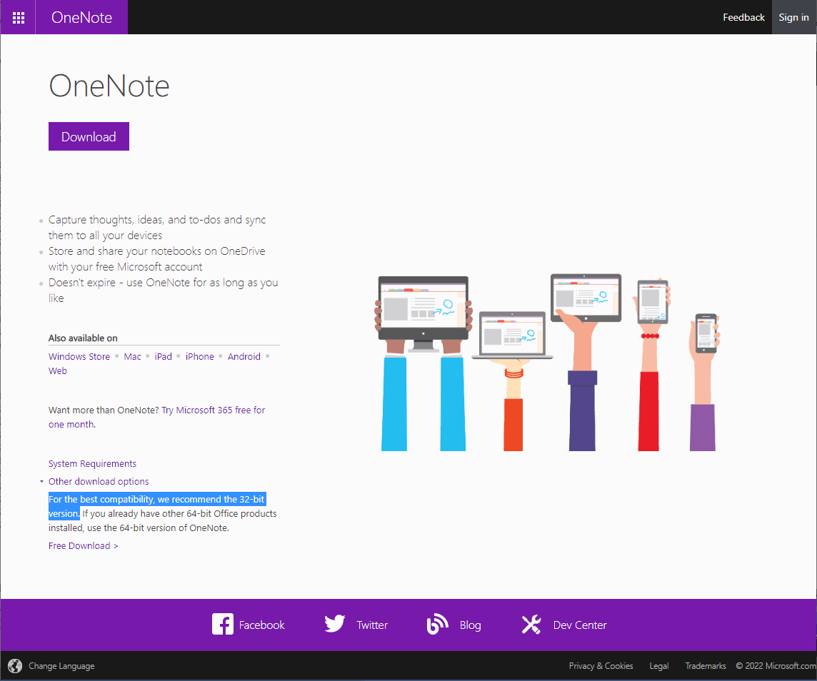Click the Store and share notebooks bullet

click(157, 258)
